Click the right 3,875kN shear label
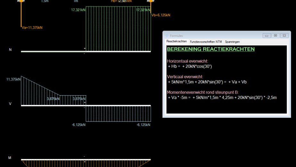Viewport: 296px width, 167px height. click(x=79, y=99)
